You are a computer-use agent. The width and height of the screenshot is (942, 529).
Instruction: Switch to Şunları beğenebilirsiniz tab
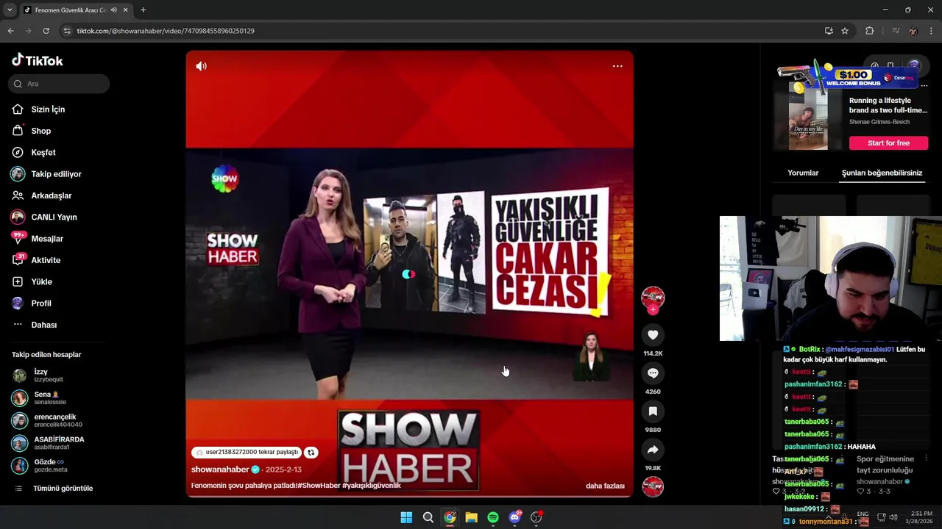(x=882, y=173)
